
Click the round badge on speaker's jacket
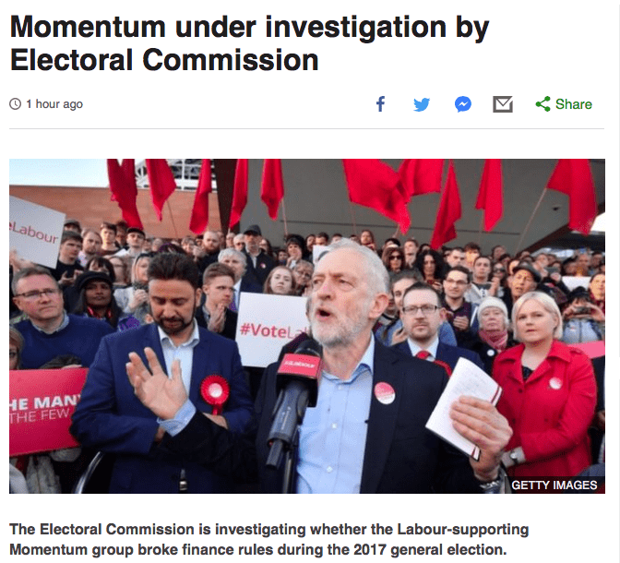coord(385,393)
